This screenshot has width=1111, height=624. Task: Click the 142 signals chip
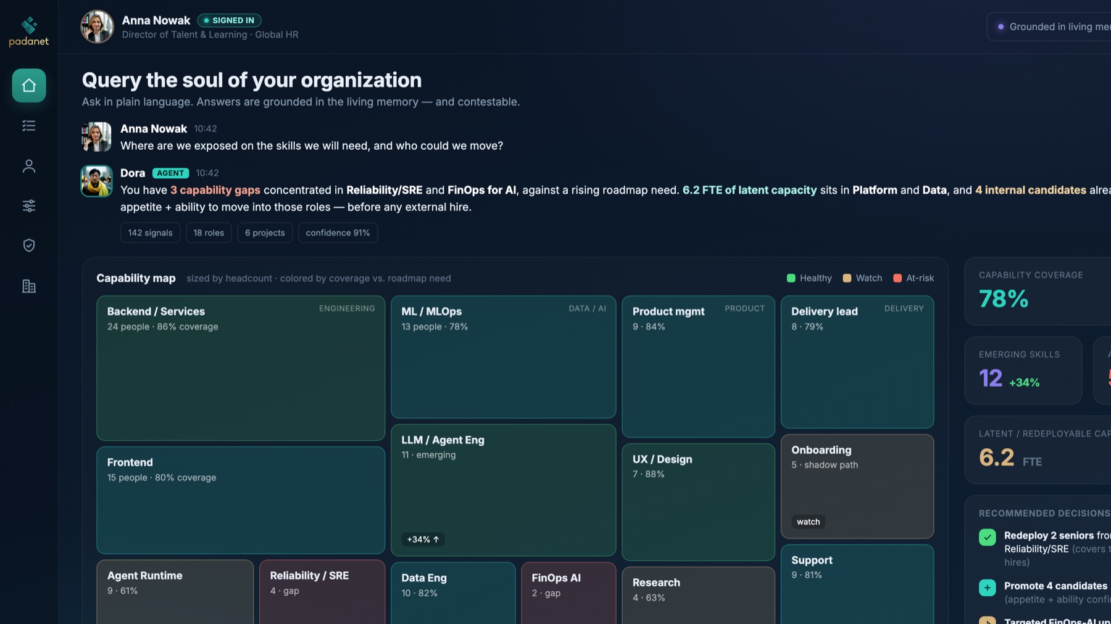click(150, 232)
